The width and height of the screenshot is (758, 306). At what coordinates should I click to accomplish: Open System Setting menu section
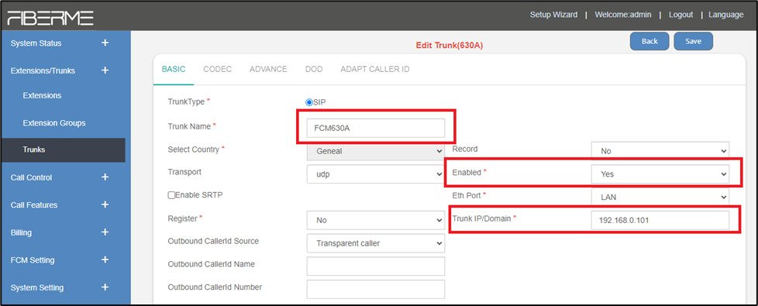[36, 287]
